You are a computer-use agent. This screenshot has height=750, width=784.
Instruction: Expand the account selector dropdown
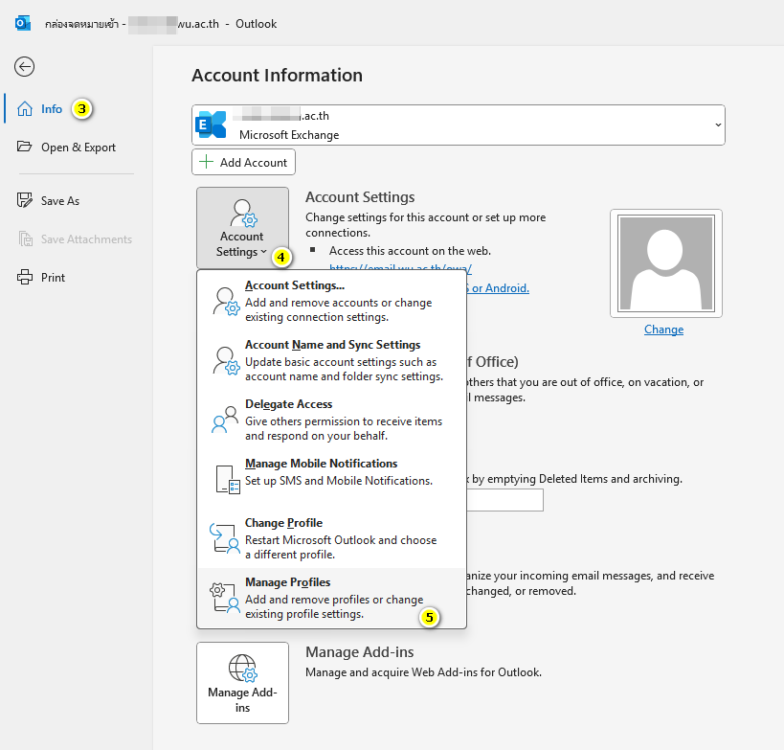[717, 125]
